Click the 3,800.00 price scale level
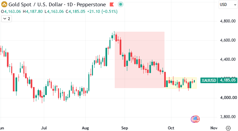This screenshot has height=131, width=238. coord(228,117)
